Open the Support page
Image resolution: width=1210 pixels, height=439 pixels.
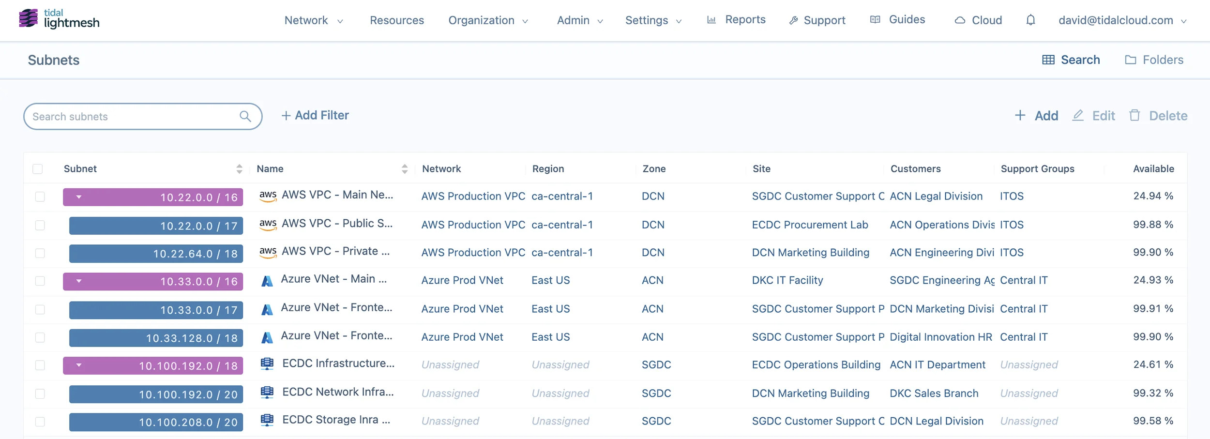[817, 20]
